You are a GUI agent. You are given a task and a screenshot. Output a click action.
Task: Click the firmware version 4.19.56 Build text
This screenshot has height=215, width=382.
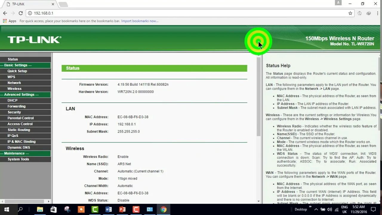(143, 85)
